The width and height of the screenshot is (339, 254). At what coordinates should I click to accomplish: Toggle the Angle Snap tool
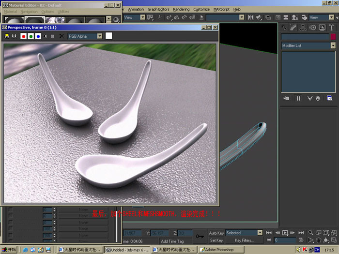click(177, 17)
